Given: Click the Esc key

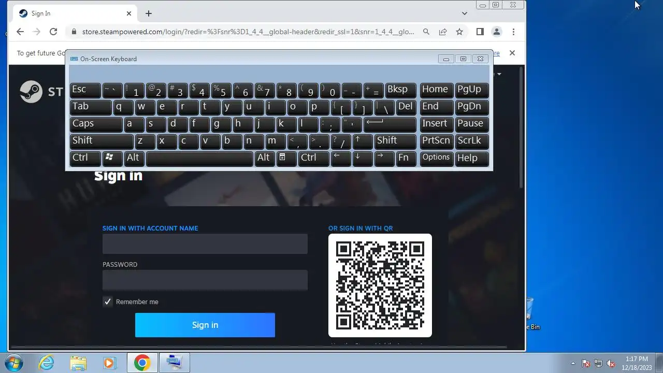Looking at the screenshot, I should 85,90.
